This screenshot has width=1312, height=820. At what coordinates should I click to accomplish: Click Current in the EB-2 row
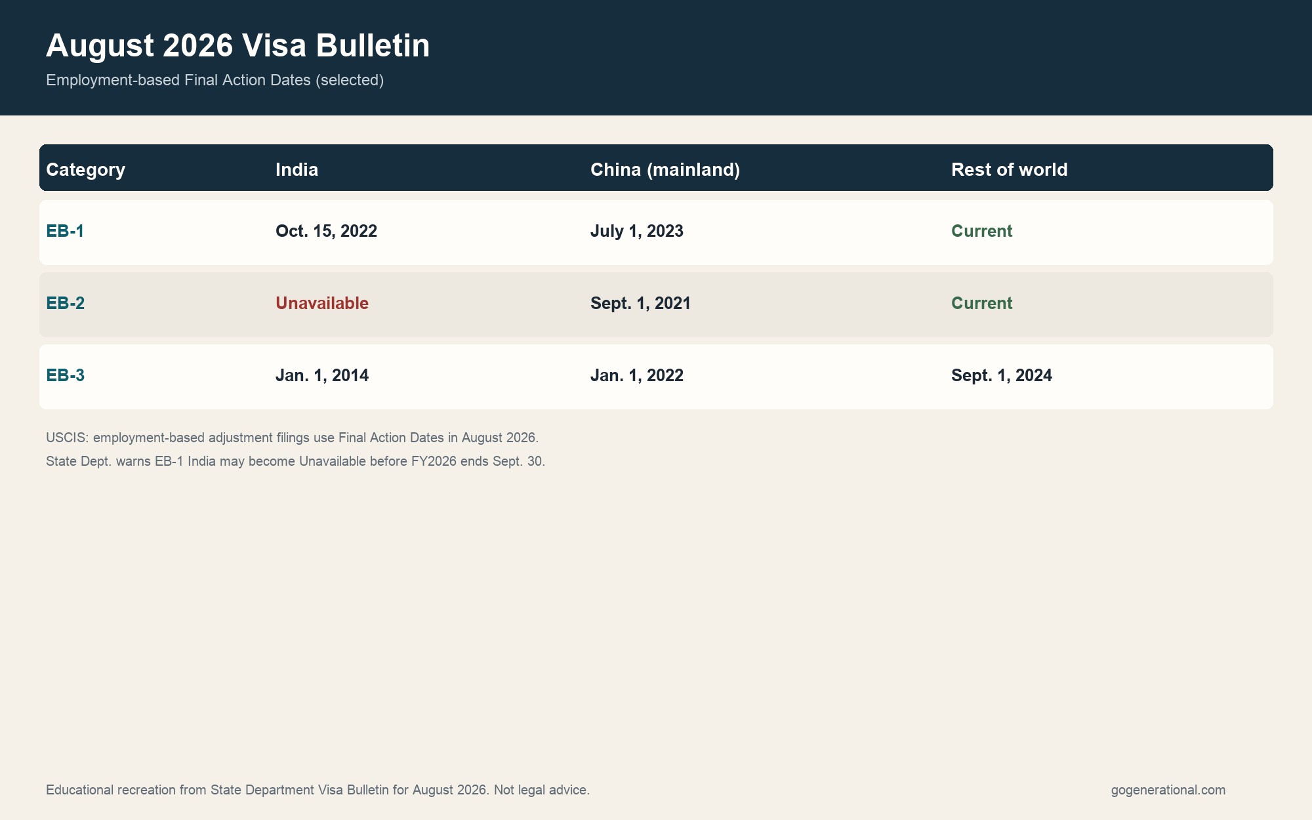coord(981,303)
